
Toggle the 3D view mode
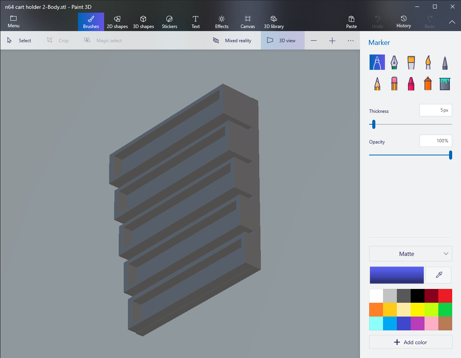point(282,41)
